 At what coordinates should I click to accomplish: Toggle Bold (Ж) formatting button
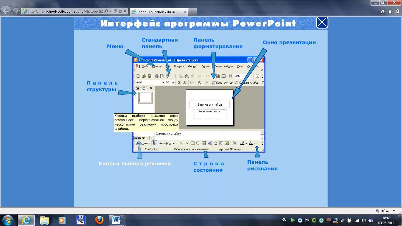coord(179,83)
